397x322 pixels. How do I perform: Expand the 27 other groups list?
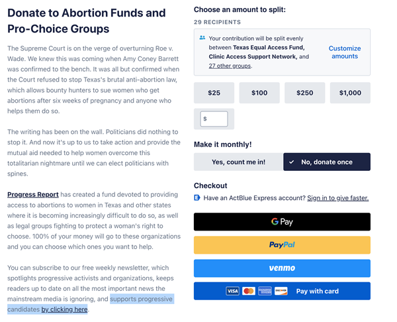point(230,66)
